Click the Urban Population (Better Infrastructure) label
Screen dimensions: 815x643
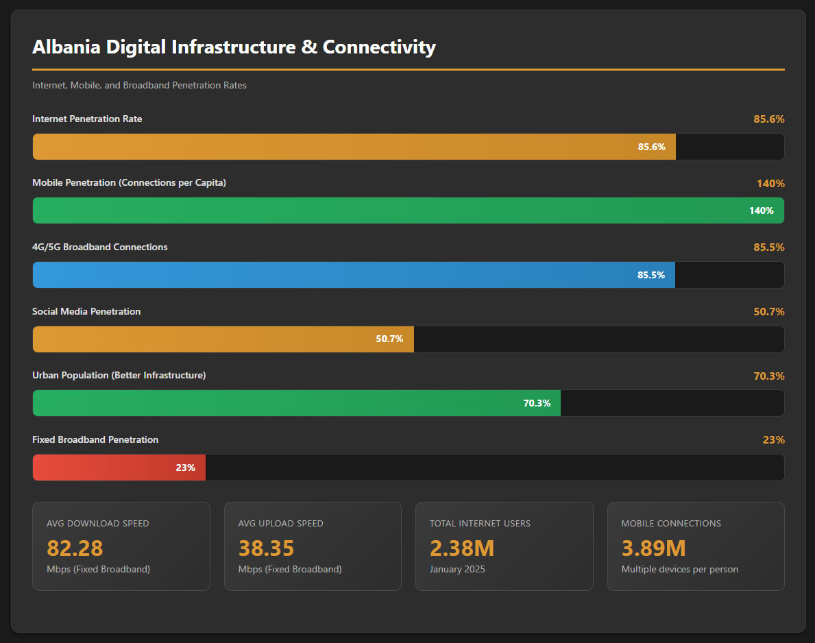(x=119, y=376)
